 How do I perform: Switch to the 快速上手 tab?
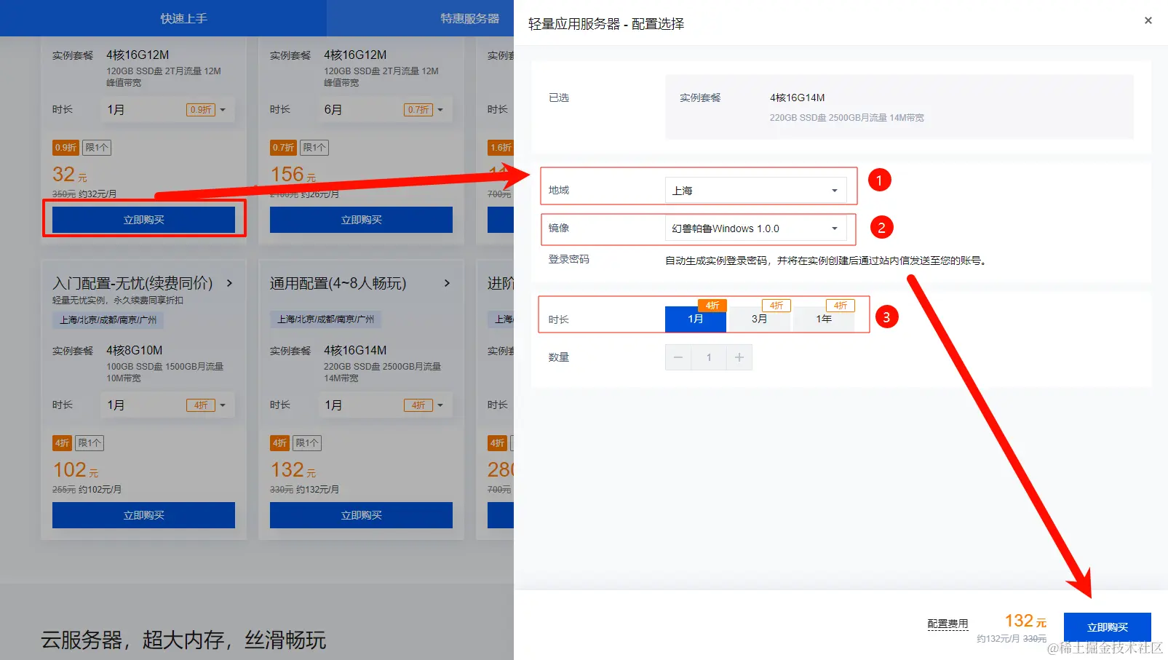coord(183,18)
